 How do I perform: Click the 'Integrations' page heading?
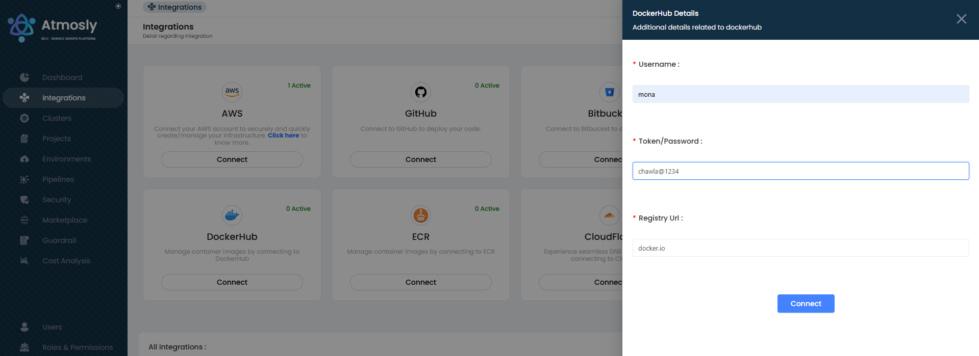[x=168, y=26]
